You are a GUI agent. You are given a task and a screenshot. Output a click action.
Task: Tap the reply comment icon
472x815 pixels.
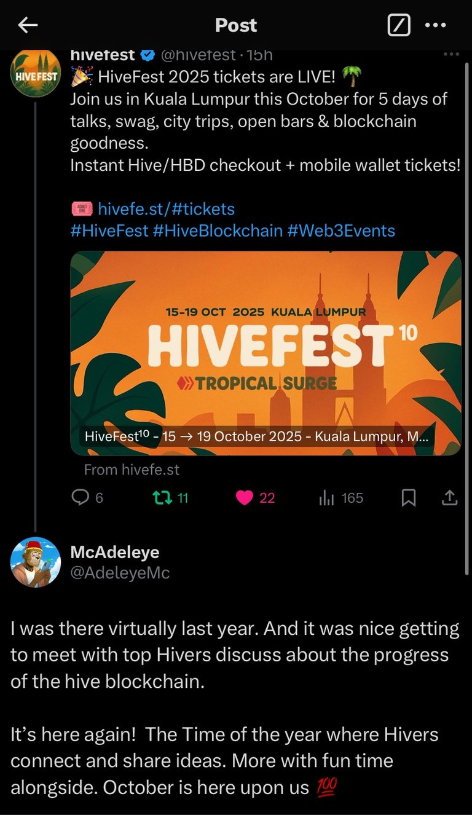81,497
